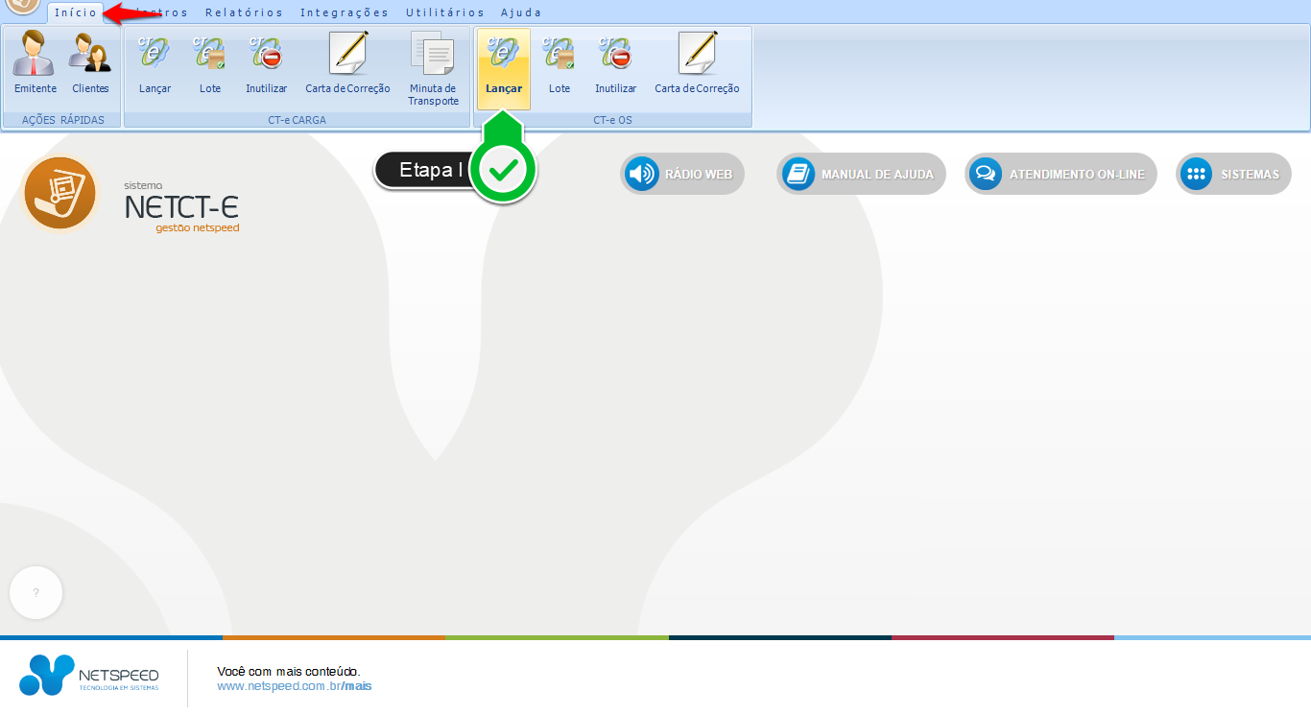Click Lançar in CT-e CARGA group
The width and height of the screenshot is (1311, 715).
[x=155, y=63]
